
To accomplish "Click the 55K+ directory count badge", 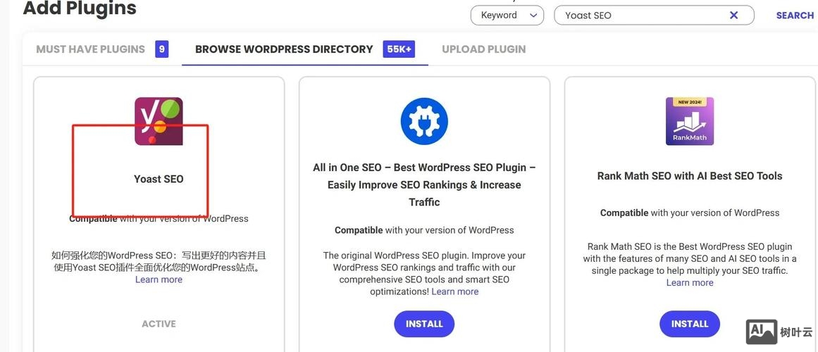I will click(399, 49).
